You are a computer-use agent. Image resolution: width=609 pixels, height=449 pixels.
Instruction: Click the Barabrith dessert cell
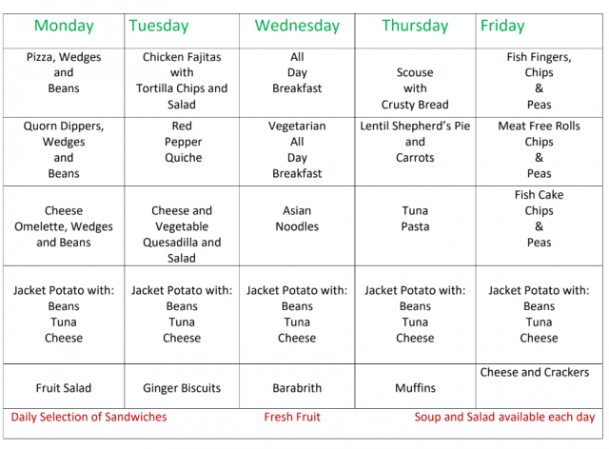tap(297, 388)
